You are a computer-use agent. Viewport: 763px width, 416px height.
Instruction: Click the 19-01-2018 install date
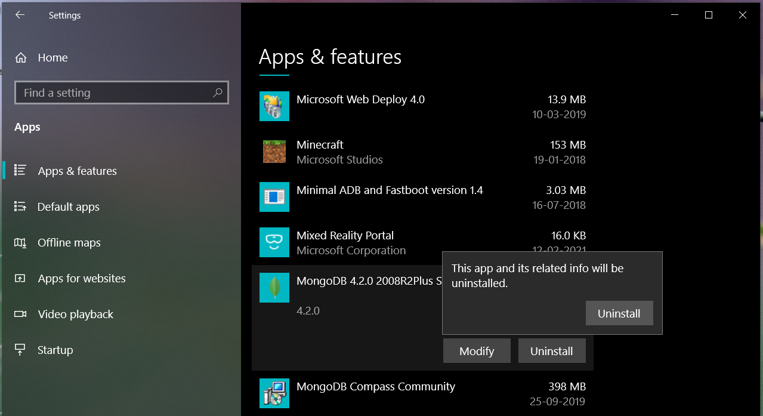coord(560,160)
